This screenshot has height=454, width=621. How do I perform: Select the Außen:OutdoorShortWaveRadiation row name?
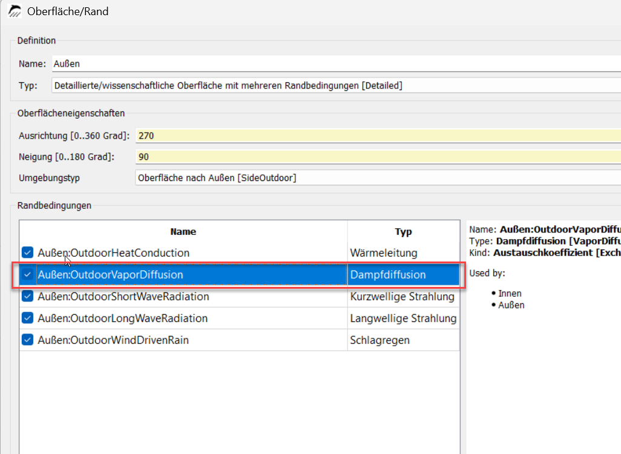[x=123, y=297]
